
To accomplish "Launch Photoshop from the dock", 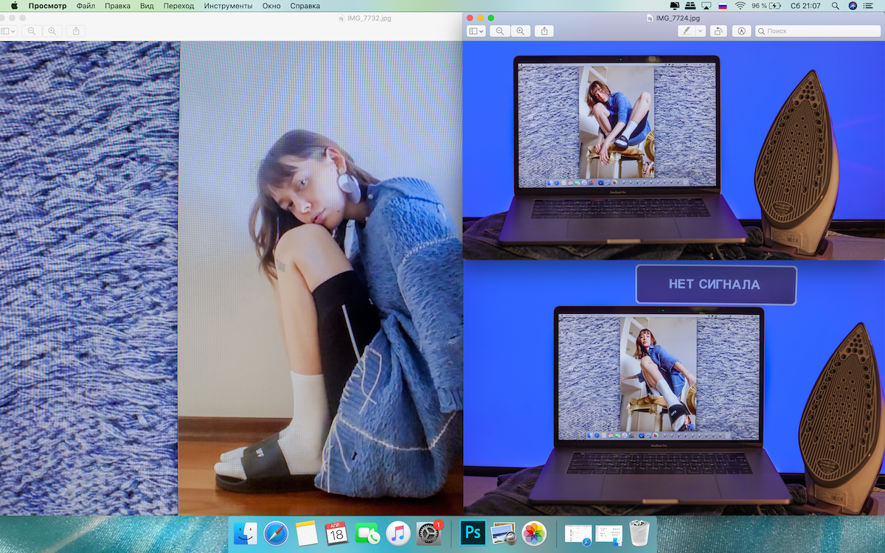I will (x=472, y=532).
